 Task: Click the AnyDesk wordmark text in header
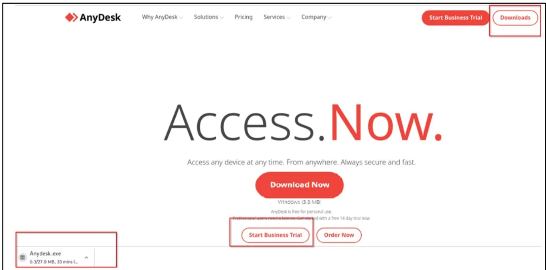click(100, 18)
